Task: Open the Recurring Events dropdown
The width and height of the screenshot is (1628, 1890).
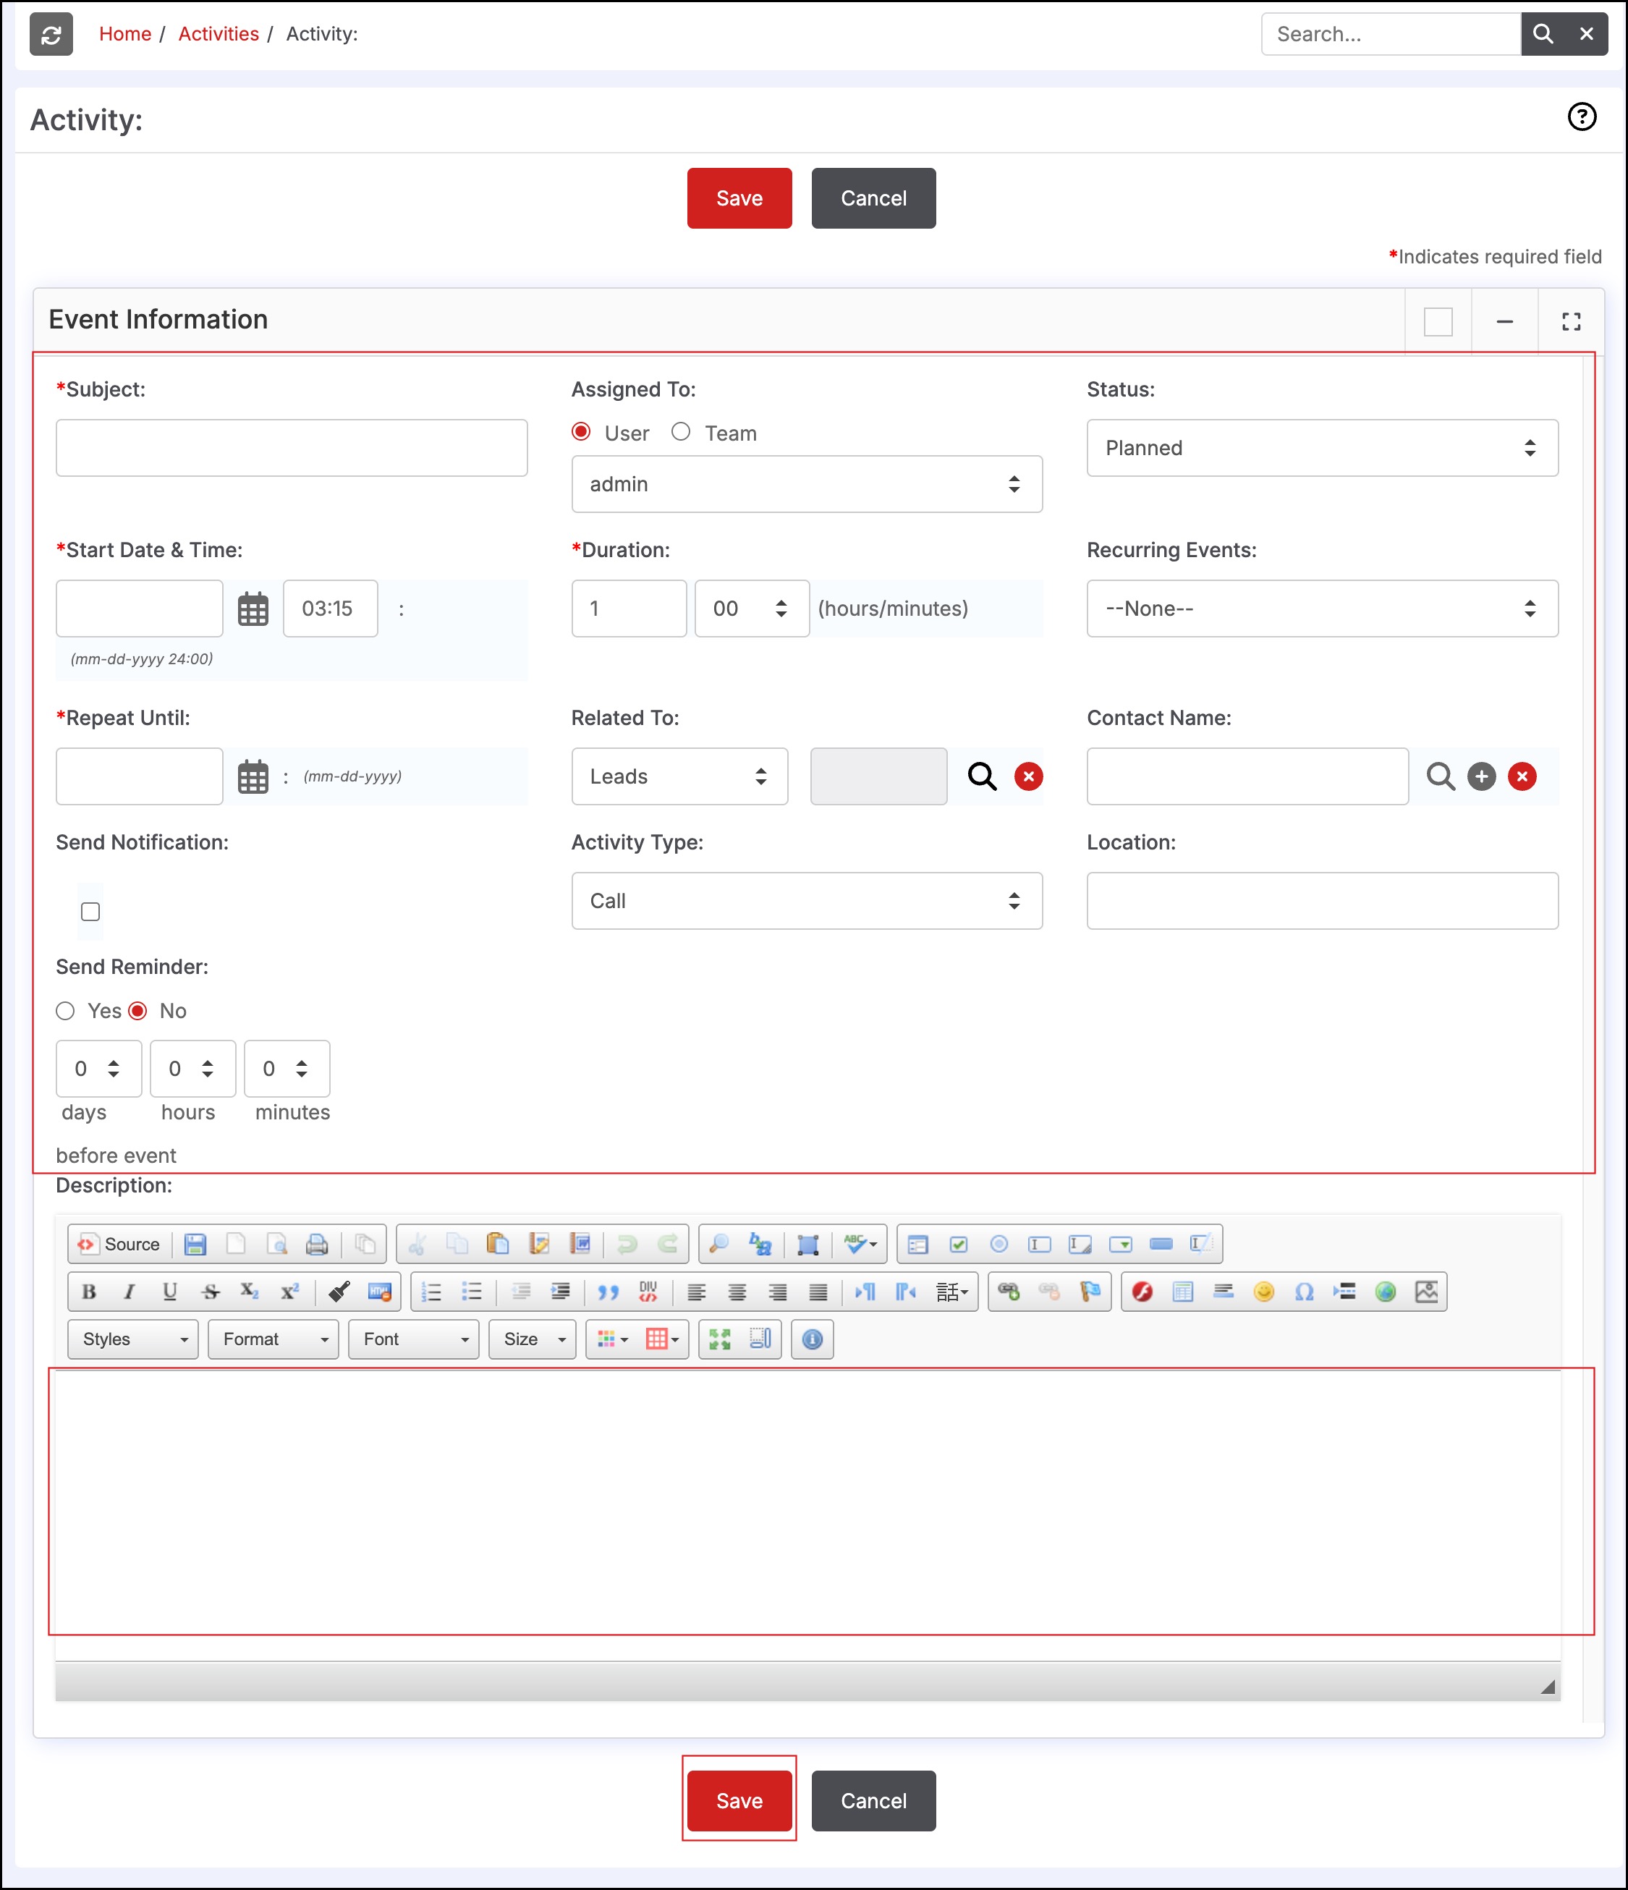Action: 1321,609
